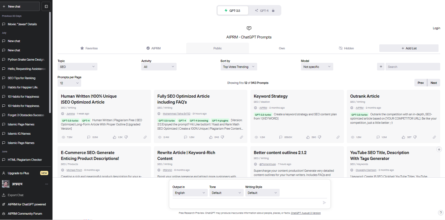Click thumbs up on Human Written article prompt
This screenshot has width=445, height=220.
point(115,137)
